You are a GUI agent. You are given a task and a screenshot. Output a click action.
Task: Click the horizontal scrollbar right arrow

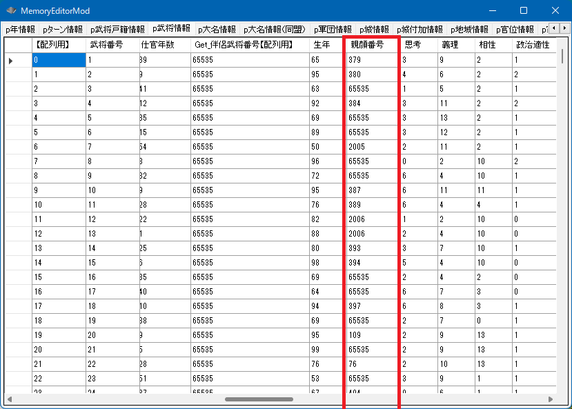[x=550, y=399]
